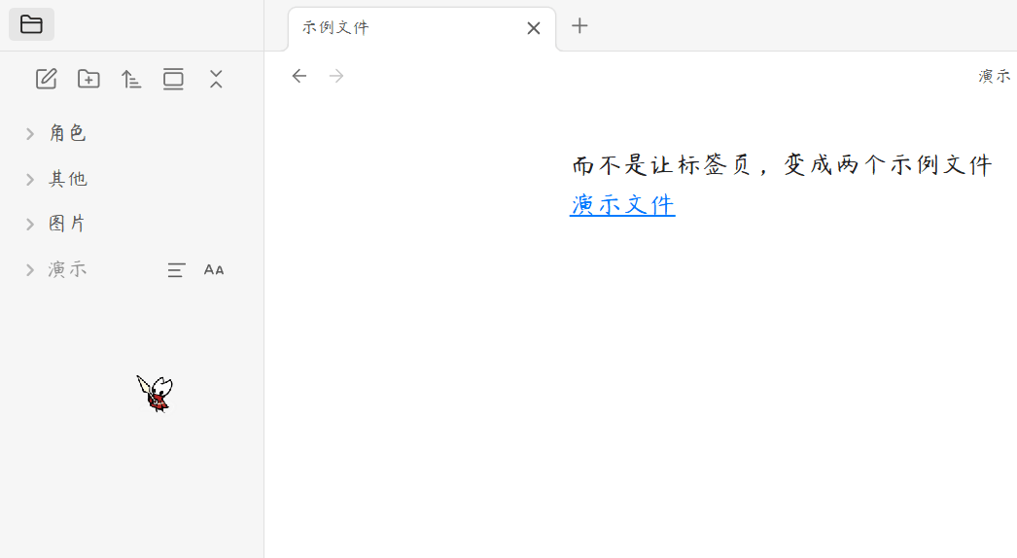Click the small character mascot image

coord(155,393)
